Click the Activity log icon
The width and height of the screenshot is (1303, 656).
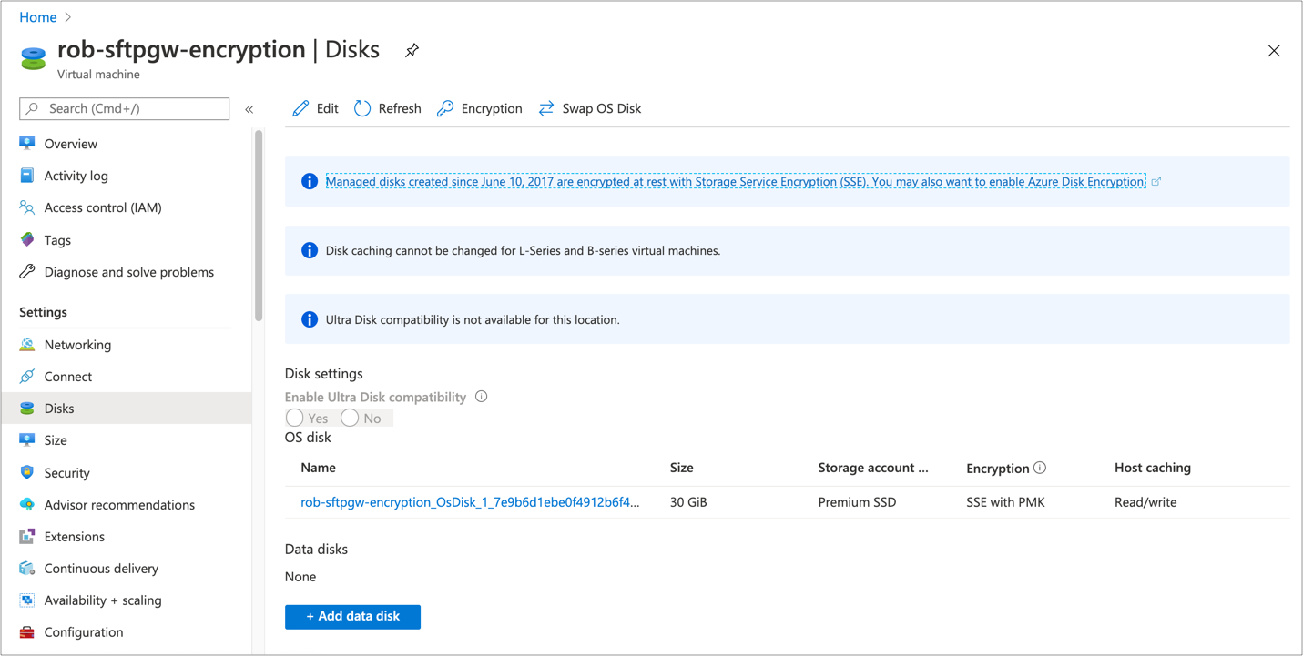27,176
